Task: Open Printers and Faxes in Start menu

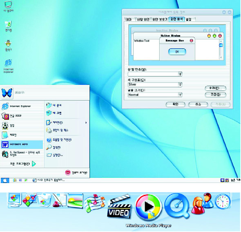Action: (x=57, y=130)
